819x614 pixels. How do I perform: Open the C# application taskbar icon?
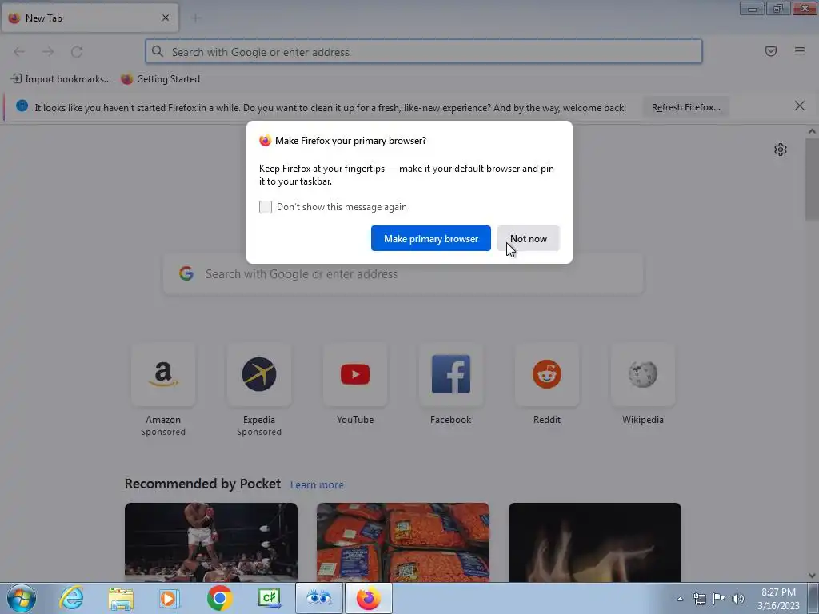coord(269,598)
